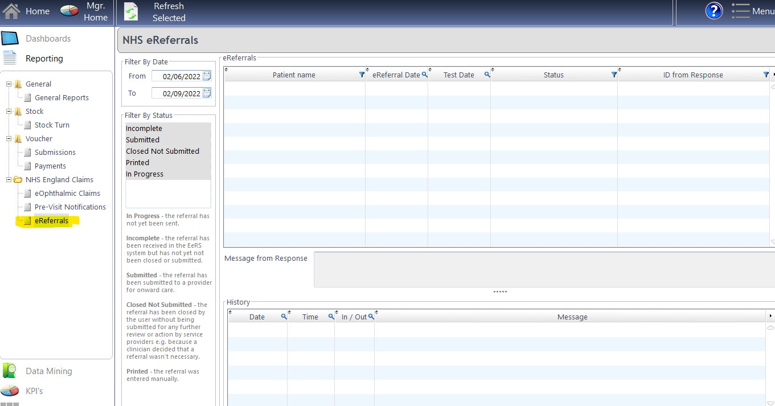775x406 pixels.
Task: Collapse the Stock tree node
Action: point(9,111)
